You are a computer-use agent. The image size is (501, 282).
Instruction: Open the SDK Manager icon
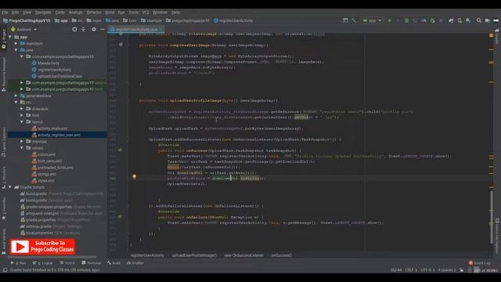click(468, 20)
